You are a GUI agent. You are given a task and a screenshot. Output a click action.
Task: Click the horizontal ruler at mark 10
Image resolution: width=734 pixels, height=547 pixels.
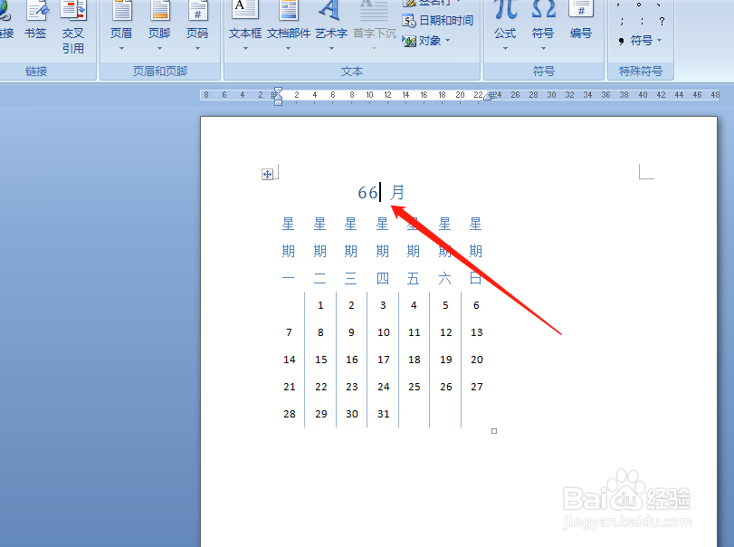[x=369, y=95]
